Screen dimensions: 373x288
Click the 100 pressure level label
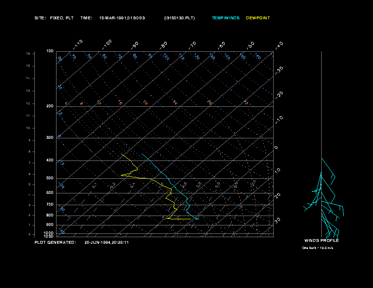[x=50, y=51]
